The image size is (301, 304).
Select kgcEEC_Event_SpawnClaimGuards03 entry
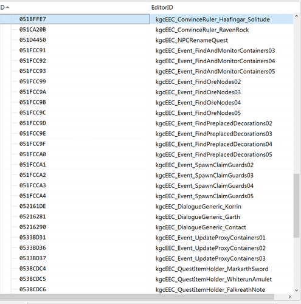(204, 175)
